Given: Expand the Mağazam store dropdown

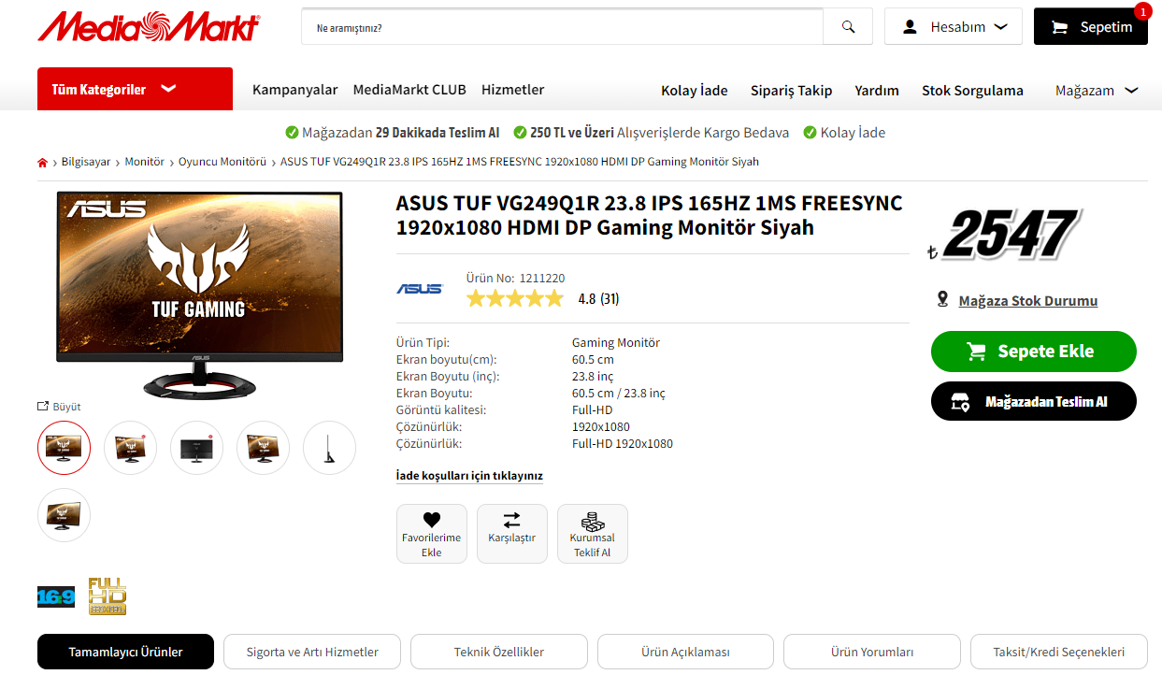Looking at the screenshot, I should (1097, 91).
